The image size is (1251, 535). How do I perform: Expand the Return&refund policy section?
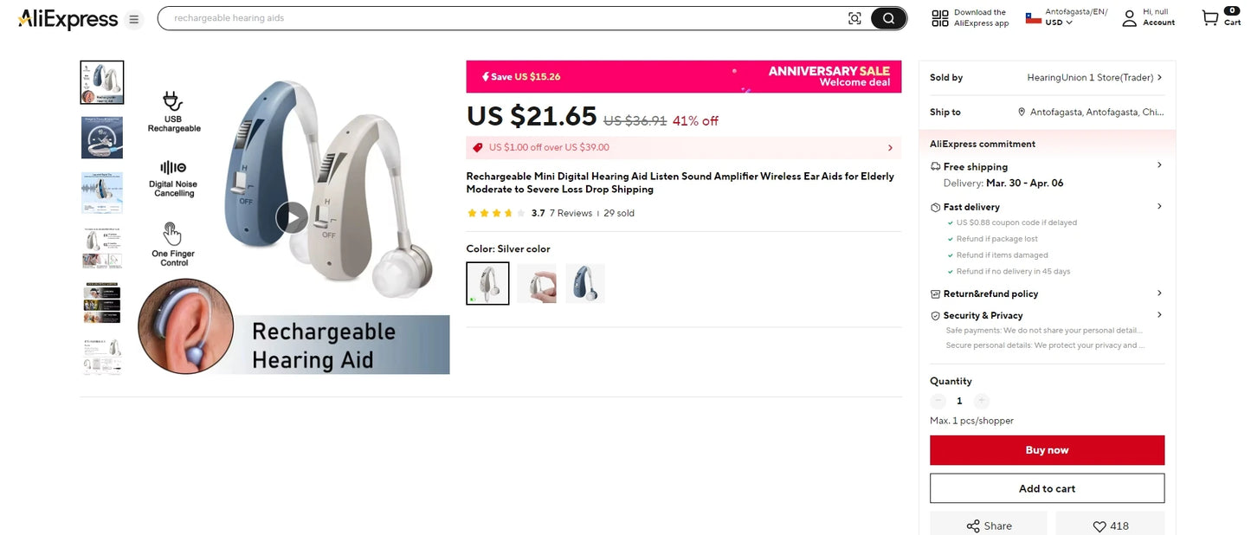coord(1159,293)
